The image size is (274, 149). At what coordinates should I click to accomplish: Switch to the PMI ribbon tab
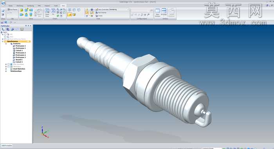39,6
